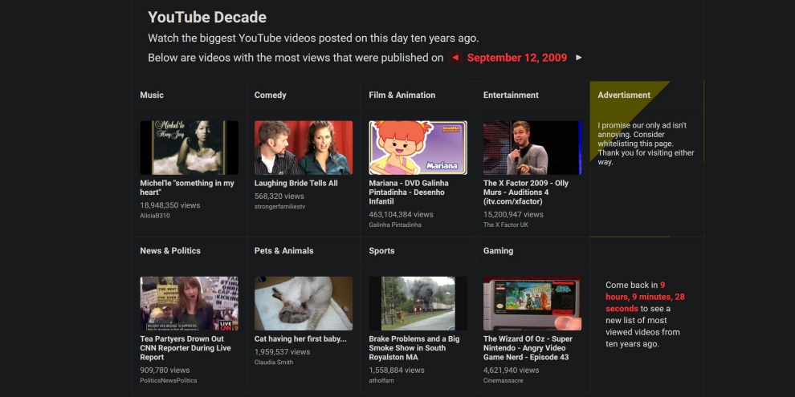This screenshot has width=795, height=397.
Task: Click the ad whitelisting notice text
Action: [x=646, y=144]
